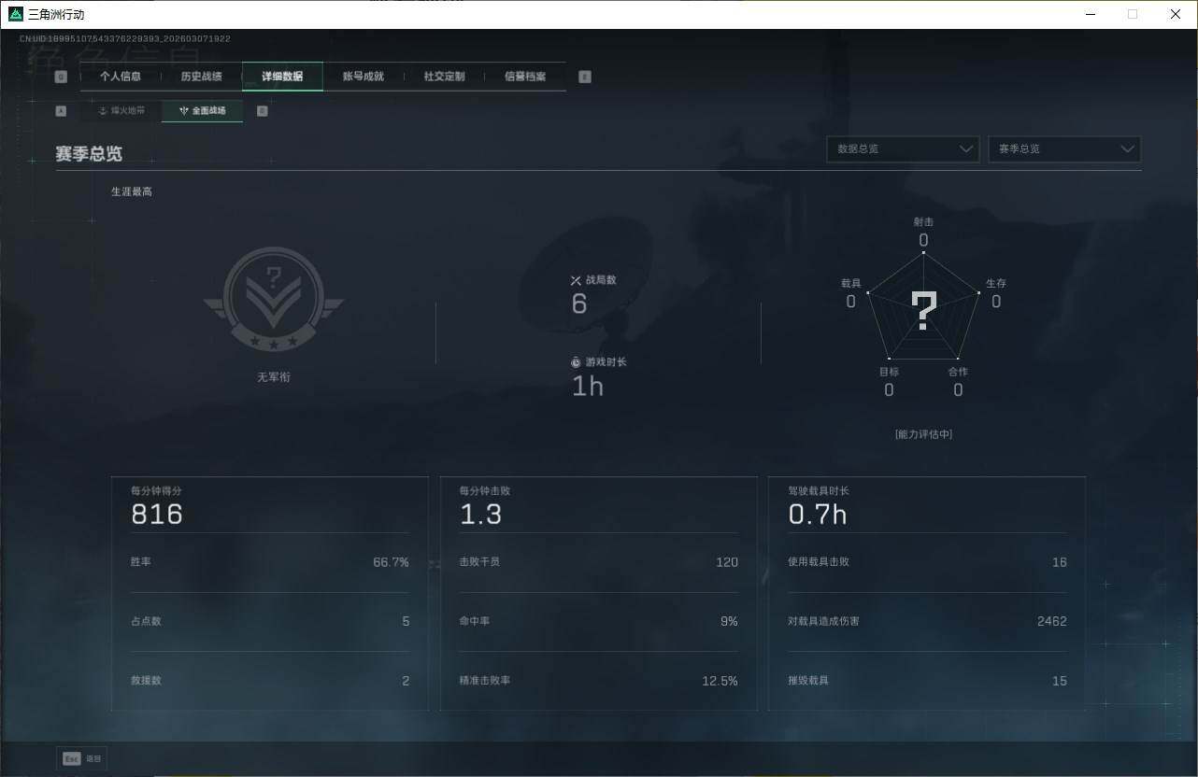Click the E key hint after 信誉档案

click(585, 77)
